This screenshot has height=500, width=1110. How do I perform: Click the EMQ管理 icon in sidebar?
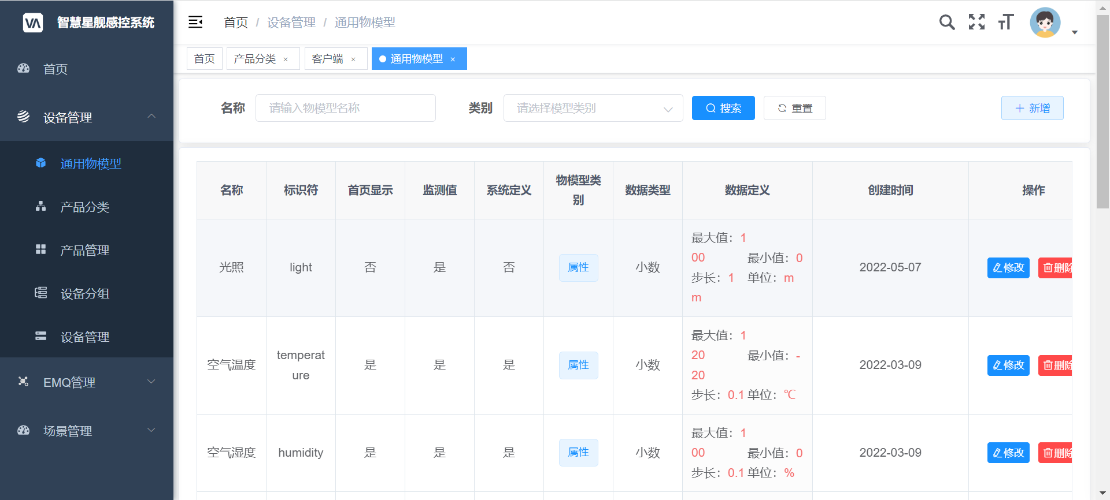[23, 381]
